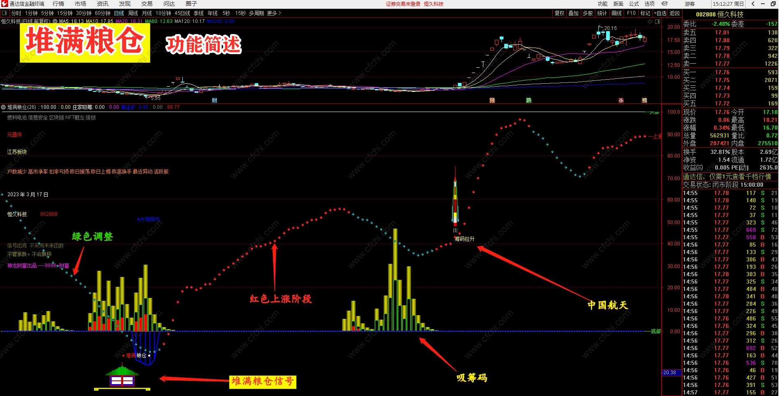Select the 年线 yearly period tab
This screenshot has height=396, width=779.
[213, 13]
